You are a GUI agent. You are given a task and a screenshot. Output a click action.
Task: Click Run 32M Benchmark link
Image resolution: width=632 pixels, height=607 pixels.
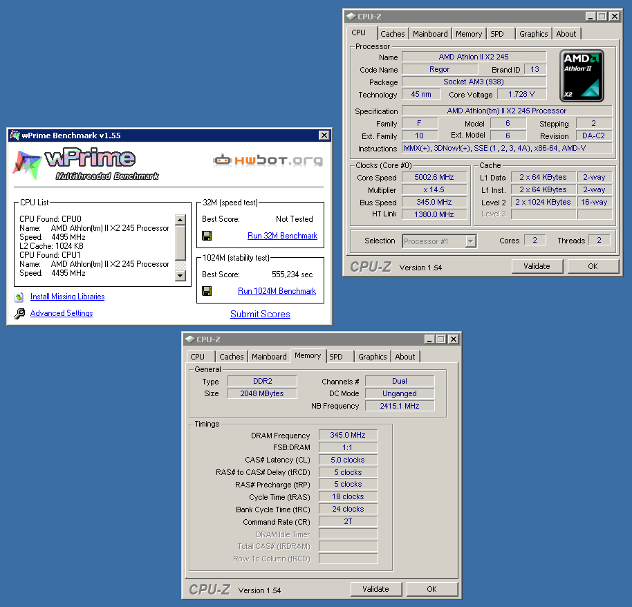tap(282, 236)
